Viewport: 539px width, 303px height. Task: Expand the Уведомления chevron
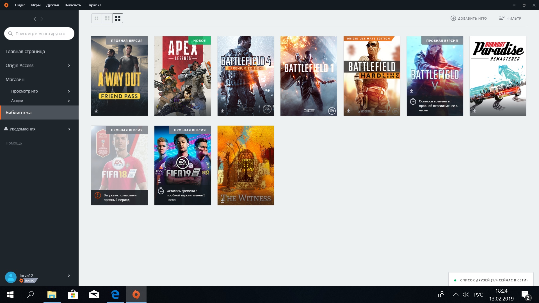pos(69,129)
